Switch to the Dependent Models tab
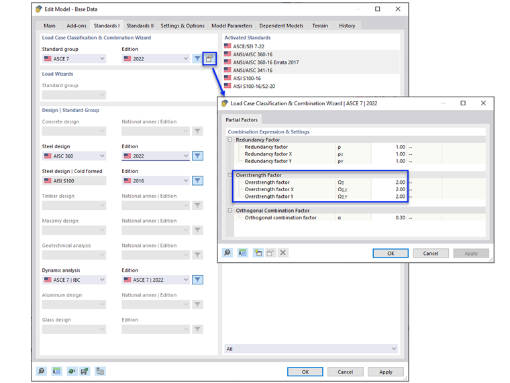510x383 pixels. point(281,25)
